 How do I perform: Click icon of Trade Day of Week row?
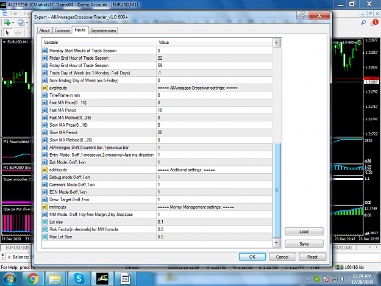[45, 73]
